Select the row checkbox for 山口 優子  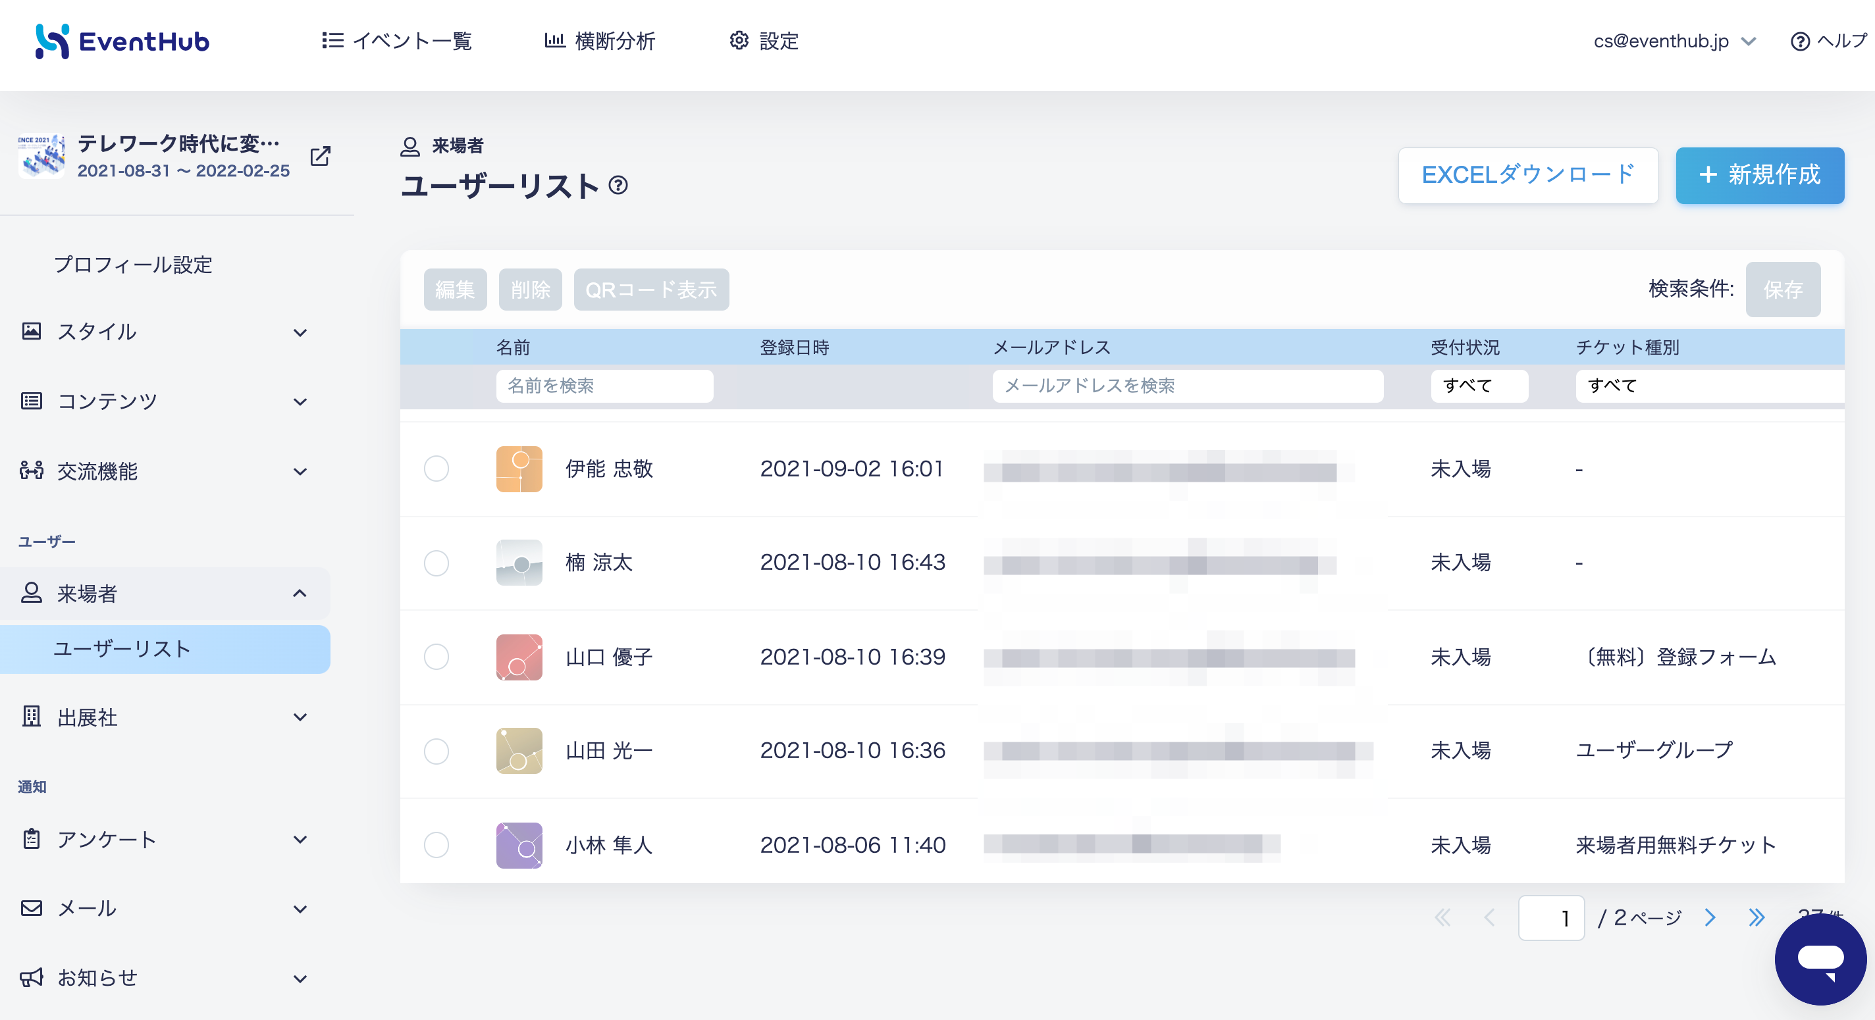[436, 657]
